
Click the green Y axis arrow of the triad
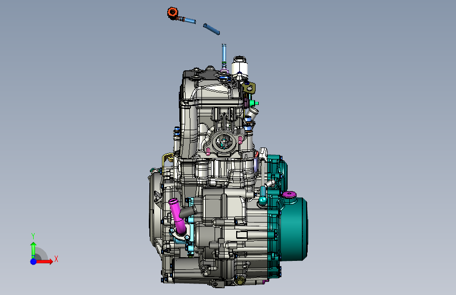pos(34,250)
